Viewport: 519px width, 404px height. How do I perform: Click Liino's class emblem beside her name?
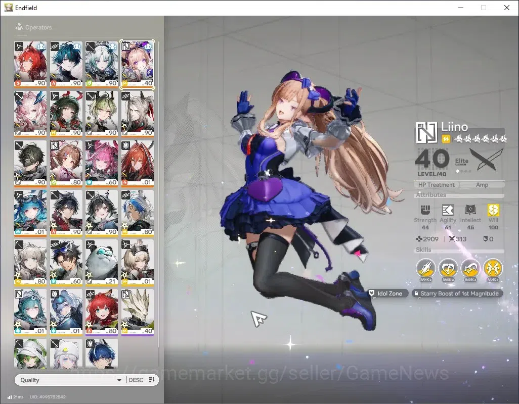(x=426, y=132)
